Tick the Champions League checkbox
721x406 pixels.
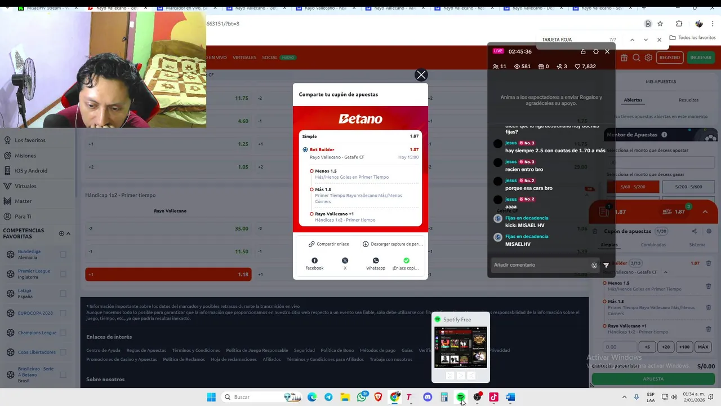click(63, 333)
